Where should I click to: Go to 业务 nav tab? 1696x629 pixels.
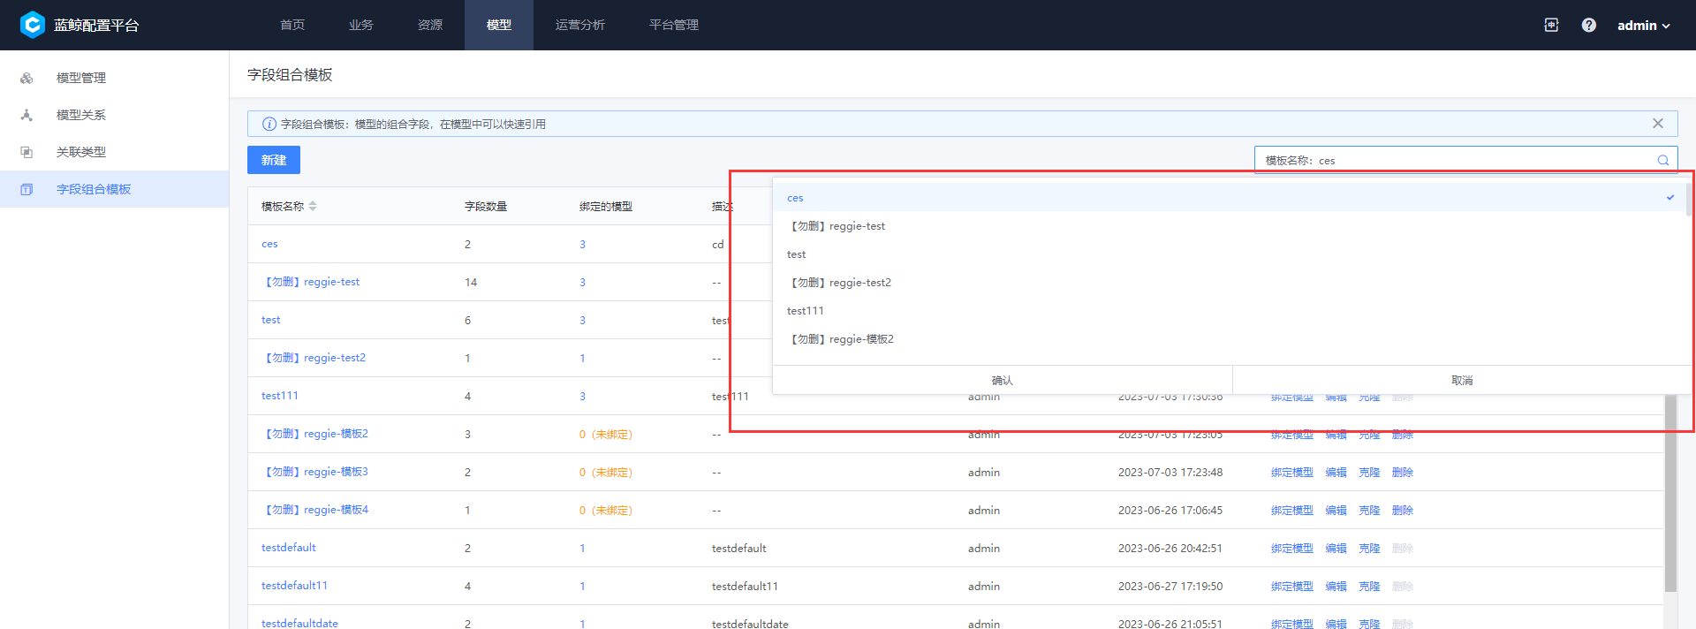click(x=360, y=25)
